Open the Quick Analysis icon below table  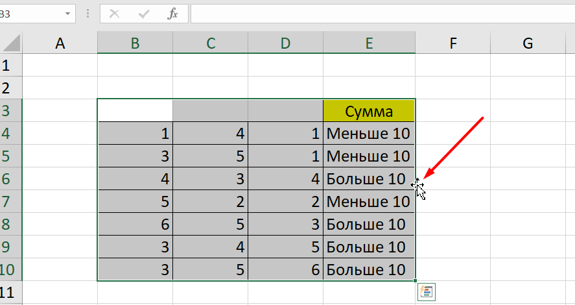pyautogui.click(x=426, y=293)
